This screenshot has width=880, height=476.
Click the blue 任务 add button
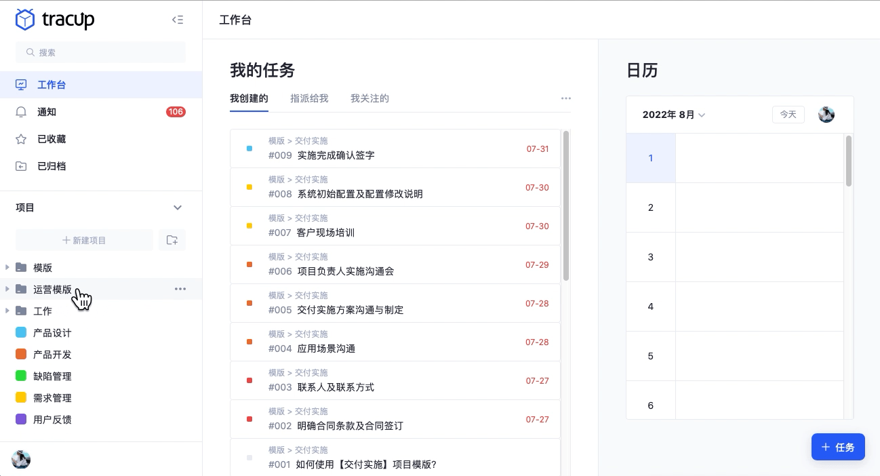click(x=837, y=447)
